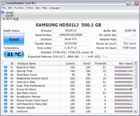
Task: Click status icon for Spin Retry Count
Action: (x=6, y=93)
